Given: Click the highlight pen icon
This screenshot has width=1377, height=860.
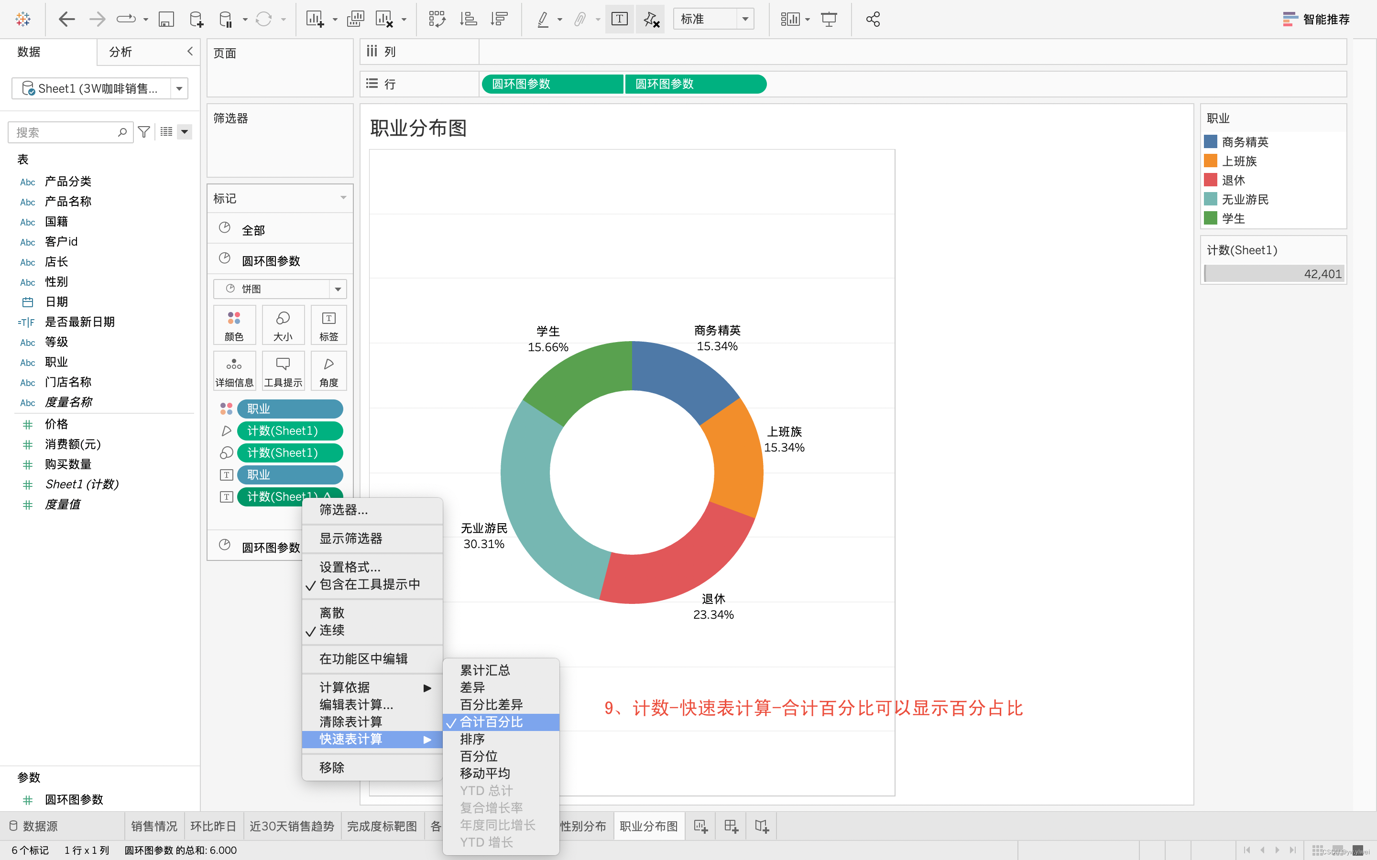Looking at the screenshot, I should click(x=544, y=19).
